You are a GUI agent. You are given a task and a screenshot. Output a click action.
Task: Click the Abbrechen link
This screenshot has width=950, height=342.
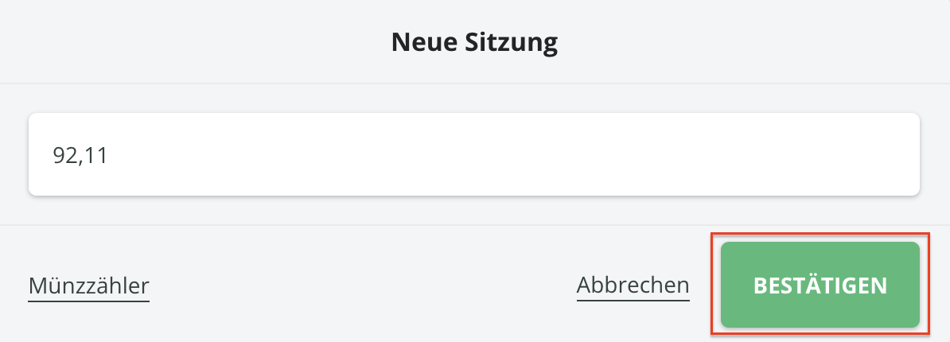coord(633,286)
